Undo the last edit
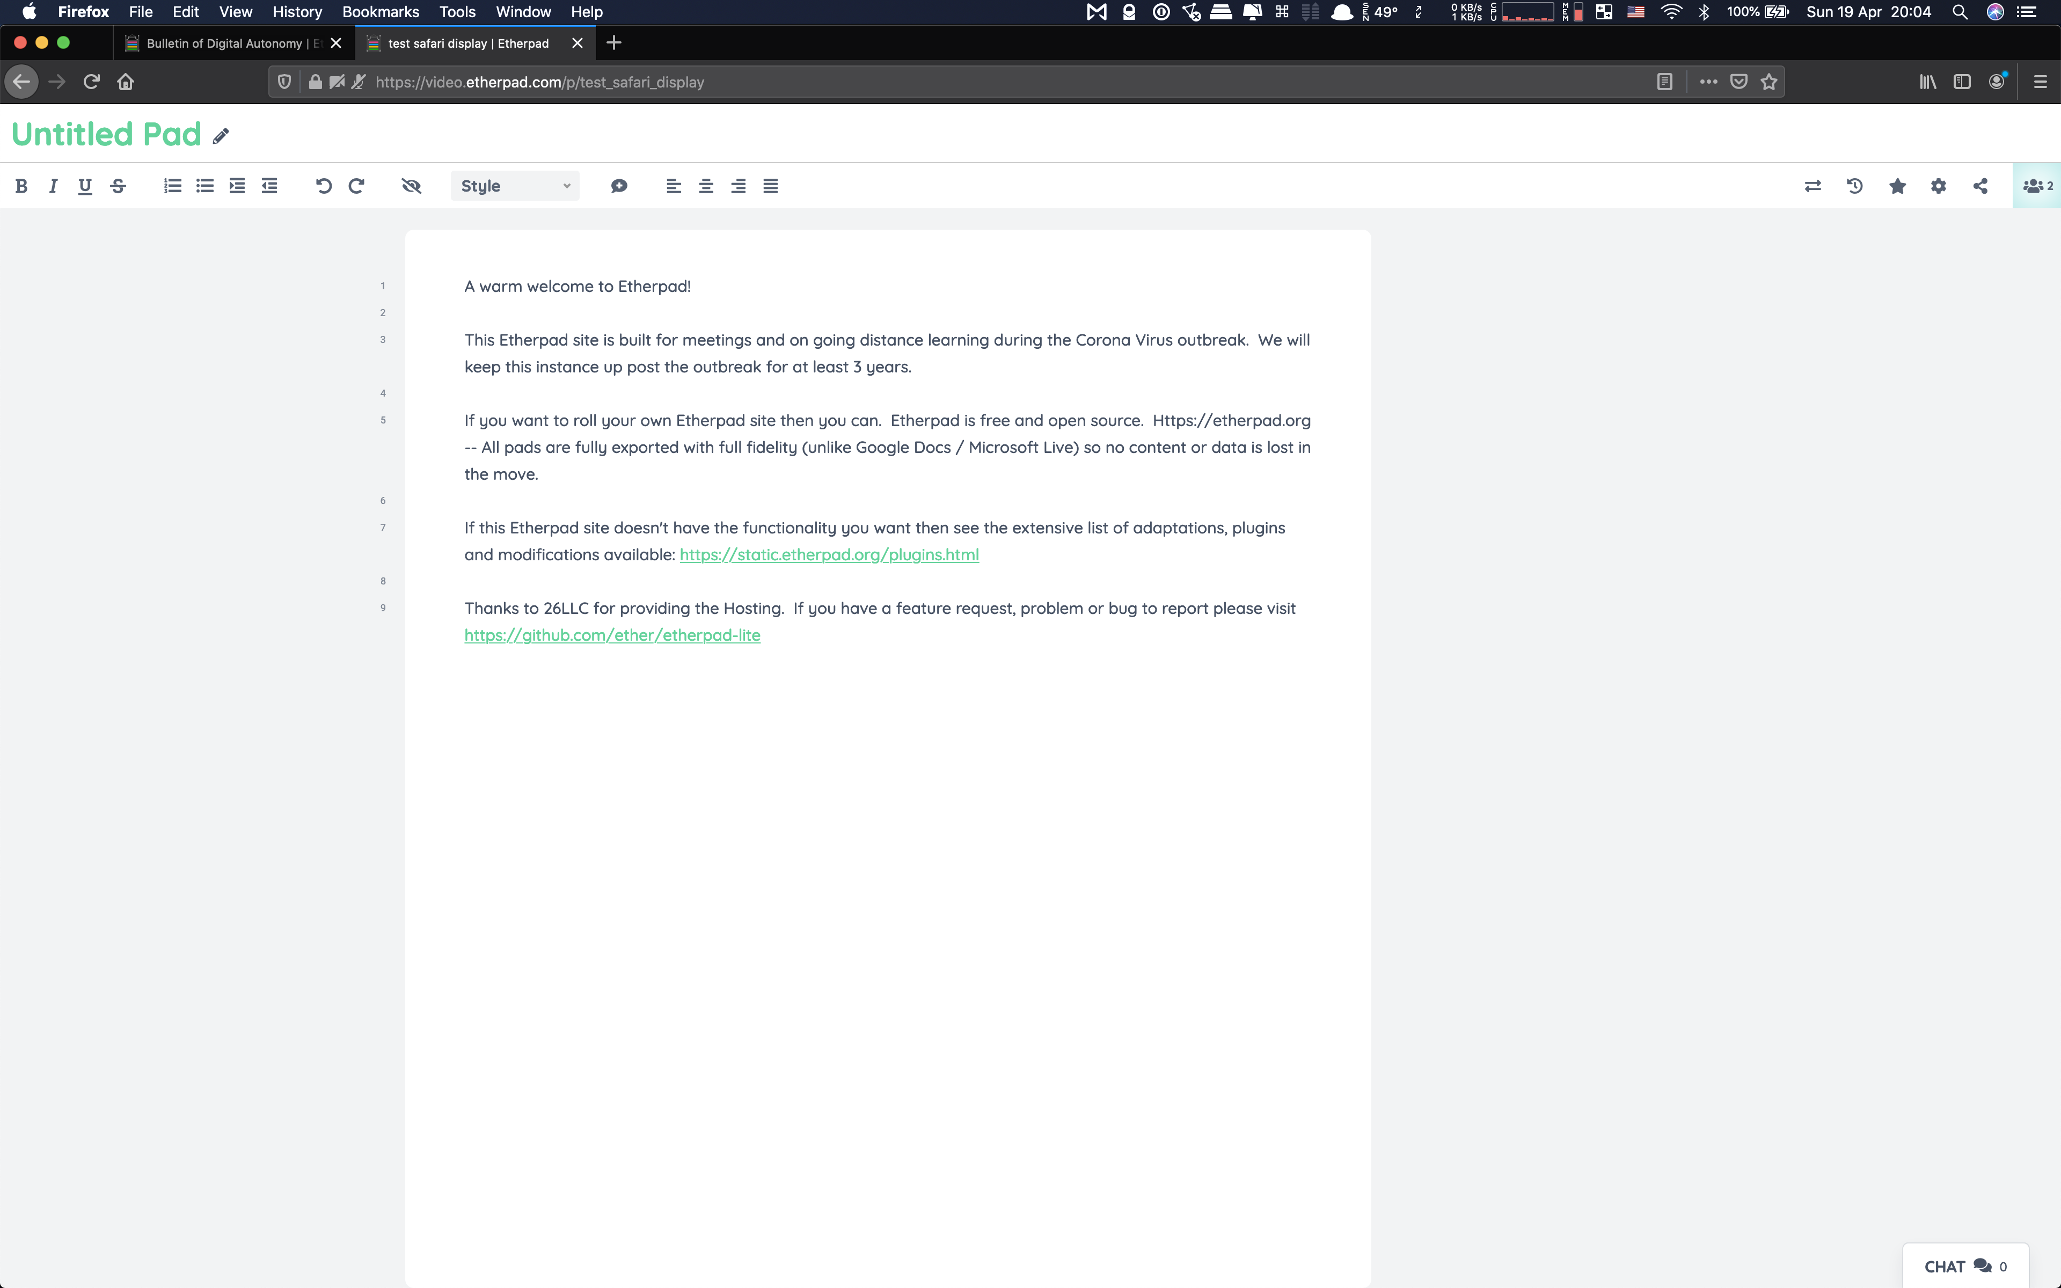The image size is (2061, 1288). tap(324, 186)
